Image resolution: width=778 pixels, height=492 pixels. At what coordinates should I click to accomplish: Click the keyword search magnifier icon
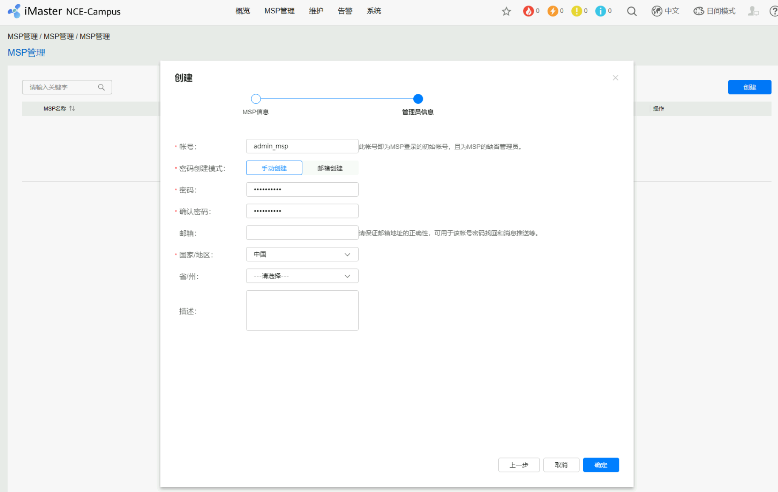coord(101,87)
